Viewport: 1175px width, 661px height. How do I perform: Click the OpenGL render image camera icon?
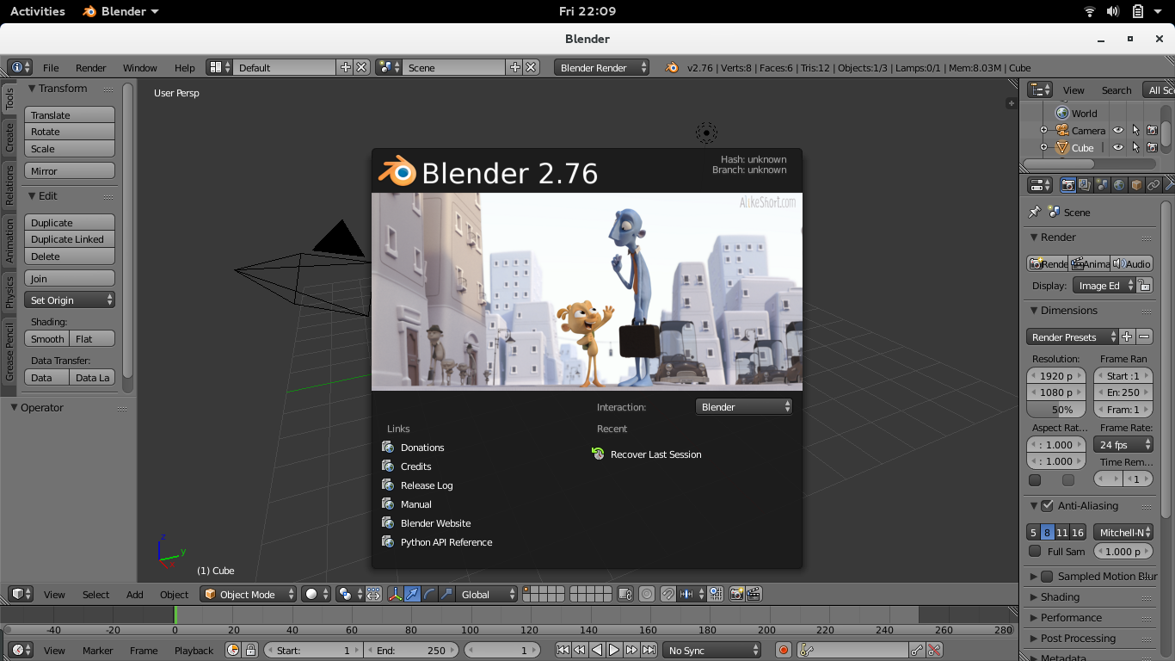point(736,595)
